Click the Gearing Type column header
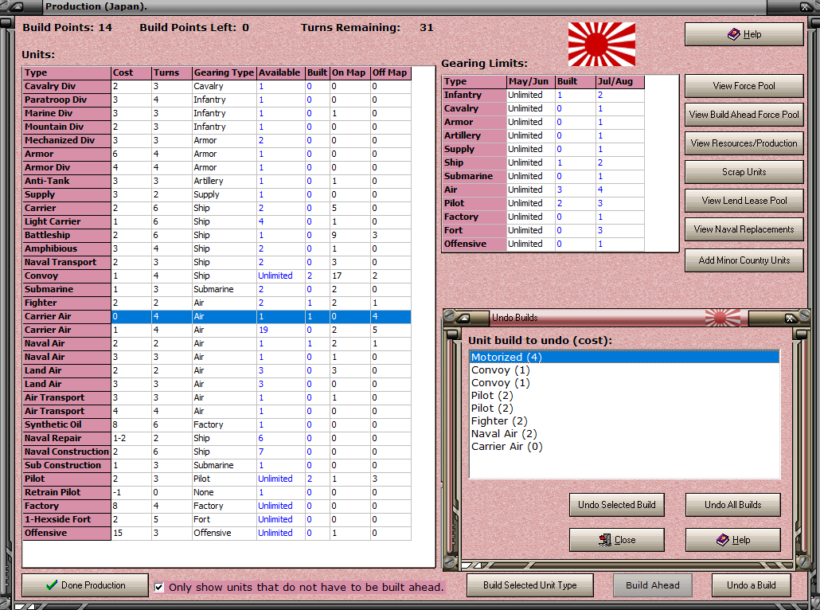Screen dimensions: 820x610 [x=224, y=72]
